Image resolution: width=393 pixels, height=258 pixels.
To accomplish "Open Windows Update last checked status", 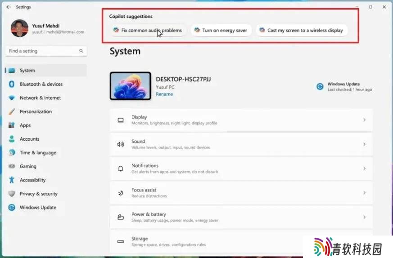I will (344, 87).
